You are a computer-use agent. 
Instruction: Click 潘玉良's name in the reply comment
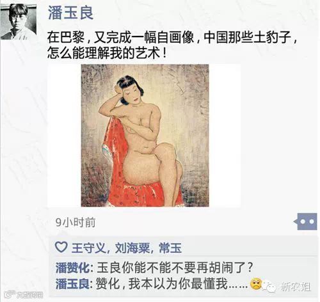[72, 284]
